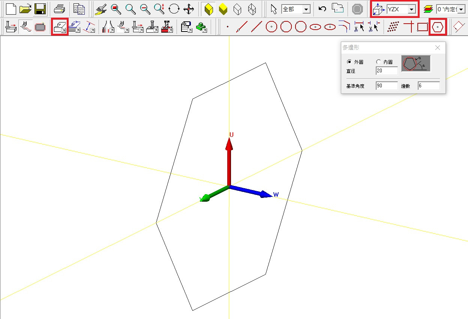Click the 基準角度 input field
Viewport: 468px width, 319px height.
coord(387,86)
